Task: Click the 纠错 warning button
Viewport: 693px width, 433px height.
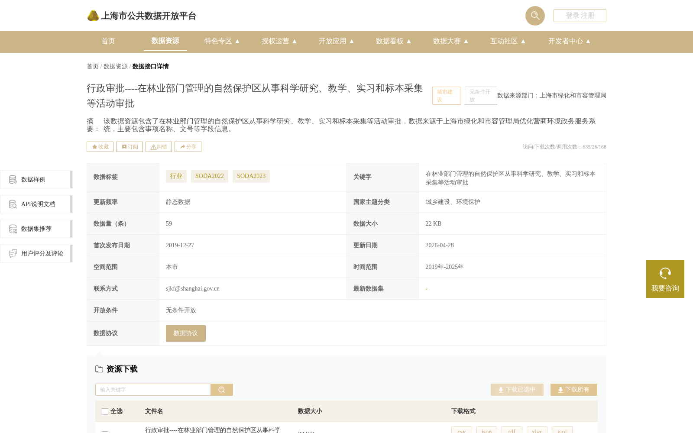Action: coord(159,147)
